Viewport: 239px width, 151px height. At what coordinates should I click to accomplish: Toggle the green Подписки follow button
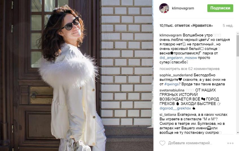point(220,8)
